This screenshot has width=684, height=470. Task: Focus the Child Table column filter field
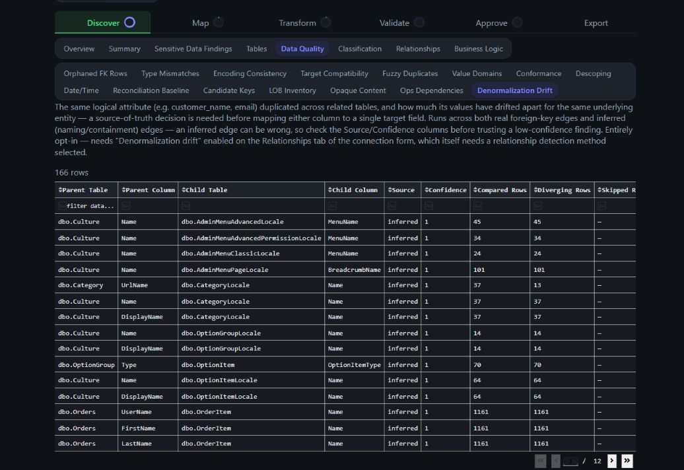click(x=251, y=206)
